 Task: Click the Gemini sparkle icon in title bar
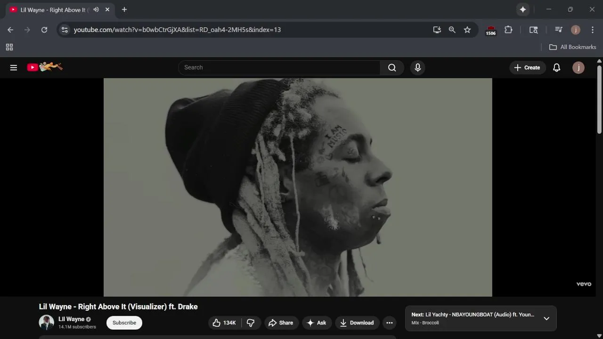522,9
